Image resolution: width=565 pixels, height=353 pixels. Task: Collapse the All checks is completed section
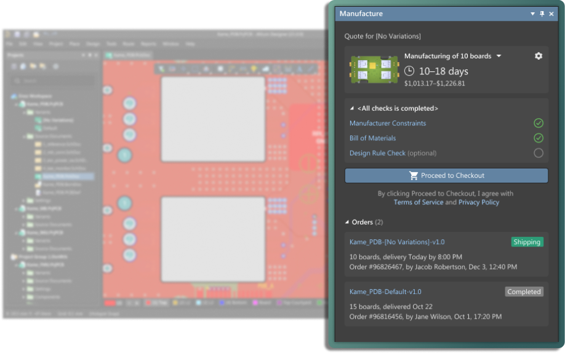(352, 108)
